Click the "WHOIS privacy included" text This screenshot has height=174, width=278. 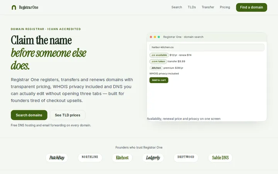coord(164,73)
